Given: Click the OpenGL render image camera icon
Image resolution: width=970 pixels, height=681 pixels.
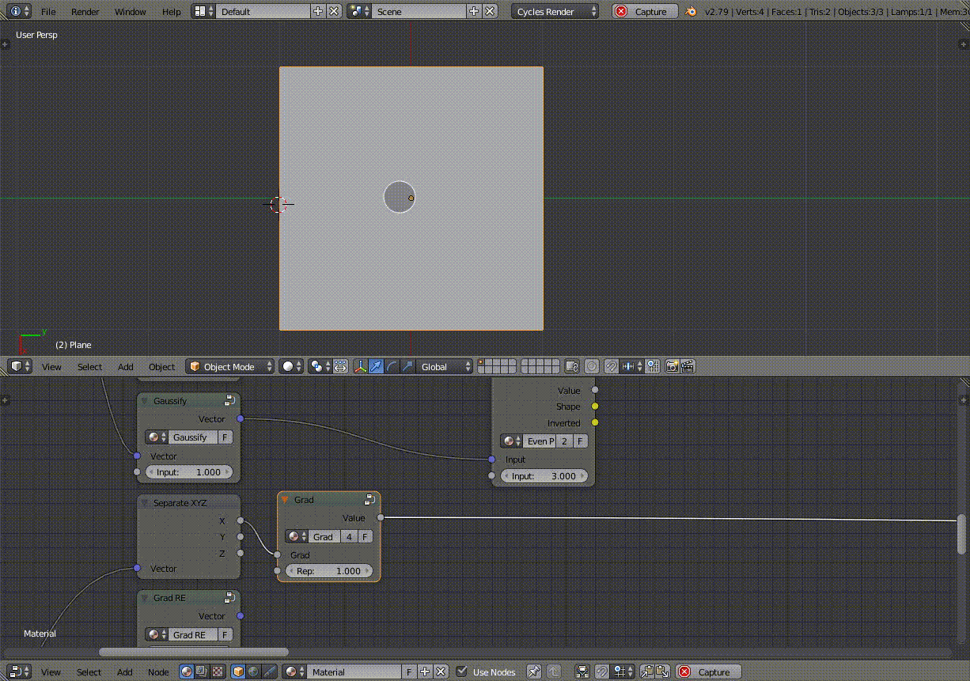Looking at the screenshot, I should (x=672, y=367).
